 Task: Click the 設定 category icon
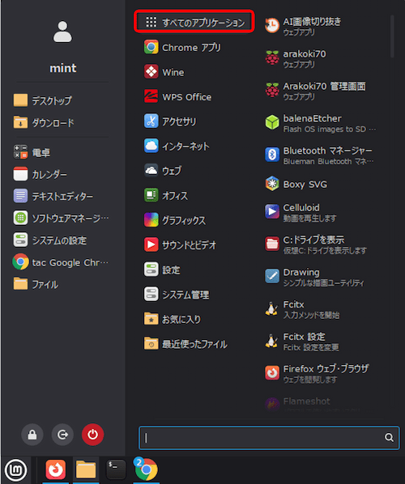pos(151,270)
